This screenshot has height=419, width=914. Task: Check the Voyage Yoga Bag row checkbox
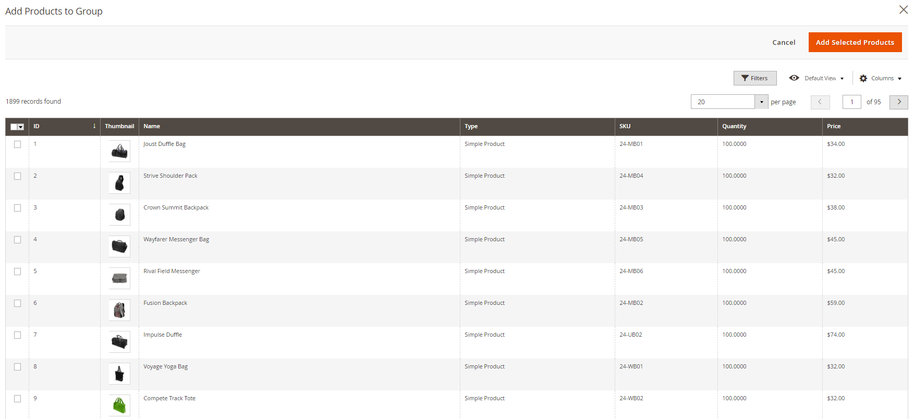click(18, 367)
